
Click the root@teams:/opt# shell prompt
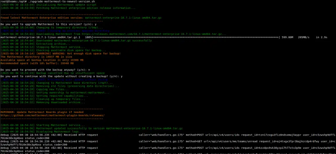click(x=14, y=2)
